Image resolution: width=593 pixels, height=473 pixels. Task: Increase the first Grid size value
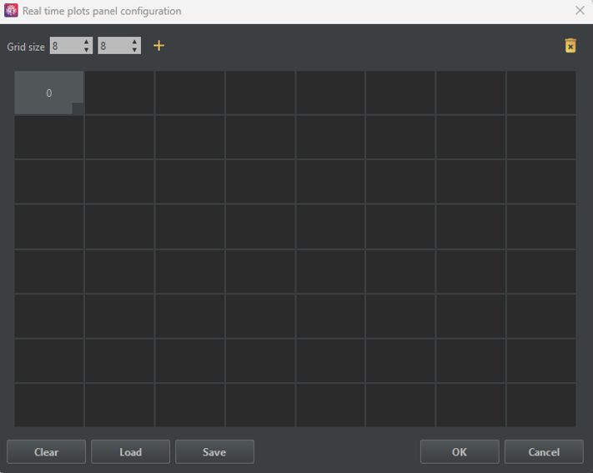pos(87,42)
